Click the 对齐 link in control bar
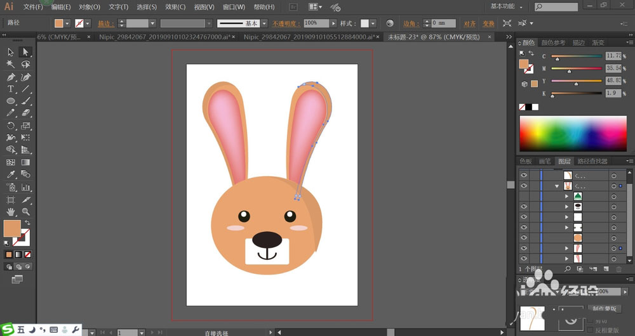Viewport: 635px width, 336px height. point(469,23)
